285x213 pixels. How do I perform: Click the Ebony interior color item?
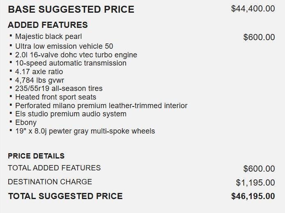[x=26, y=122]
